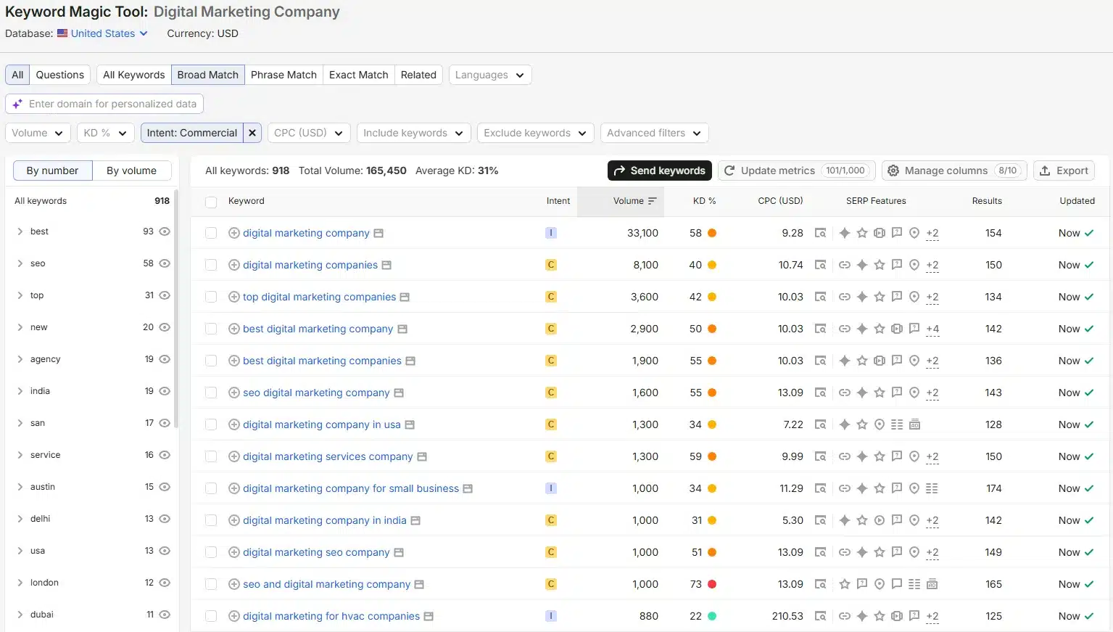Check the 'digital marketing company' row checkbox
The width and height of the screenshot is (1113, 632).
point(211,233)
